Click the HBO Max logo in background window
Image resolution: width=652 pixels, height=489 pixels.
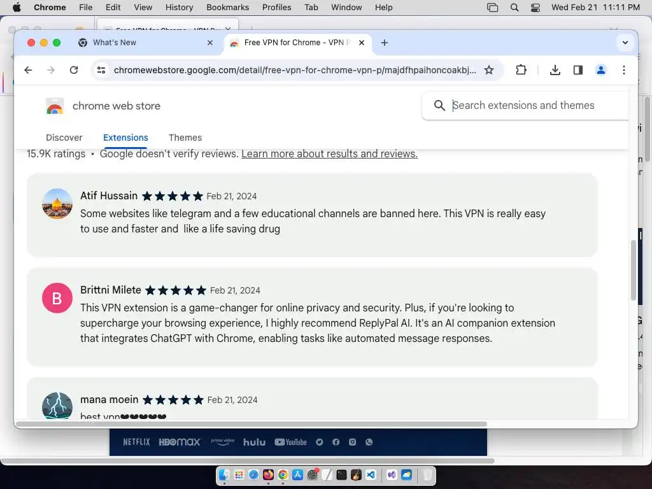click(x=180, y=442)
